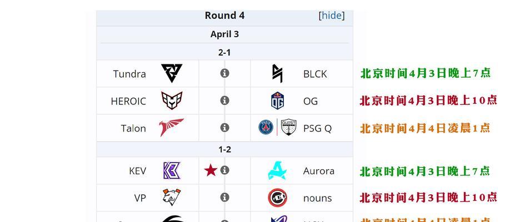The image size is (510, 222).
Task: Click the nouns team logo
Action: tap(277, 198)
